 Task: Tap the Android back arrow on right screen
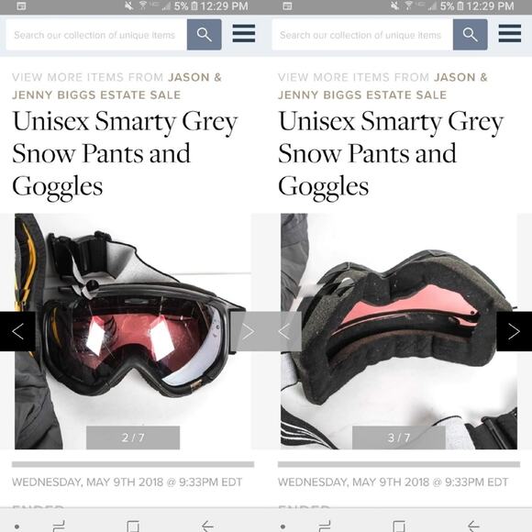pyautogui.click(x=473, y=526)
